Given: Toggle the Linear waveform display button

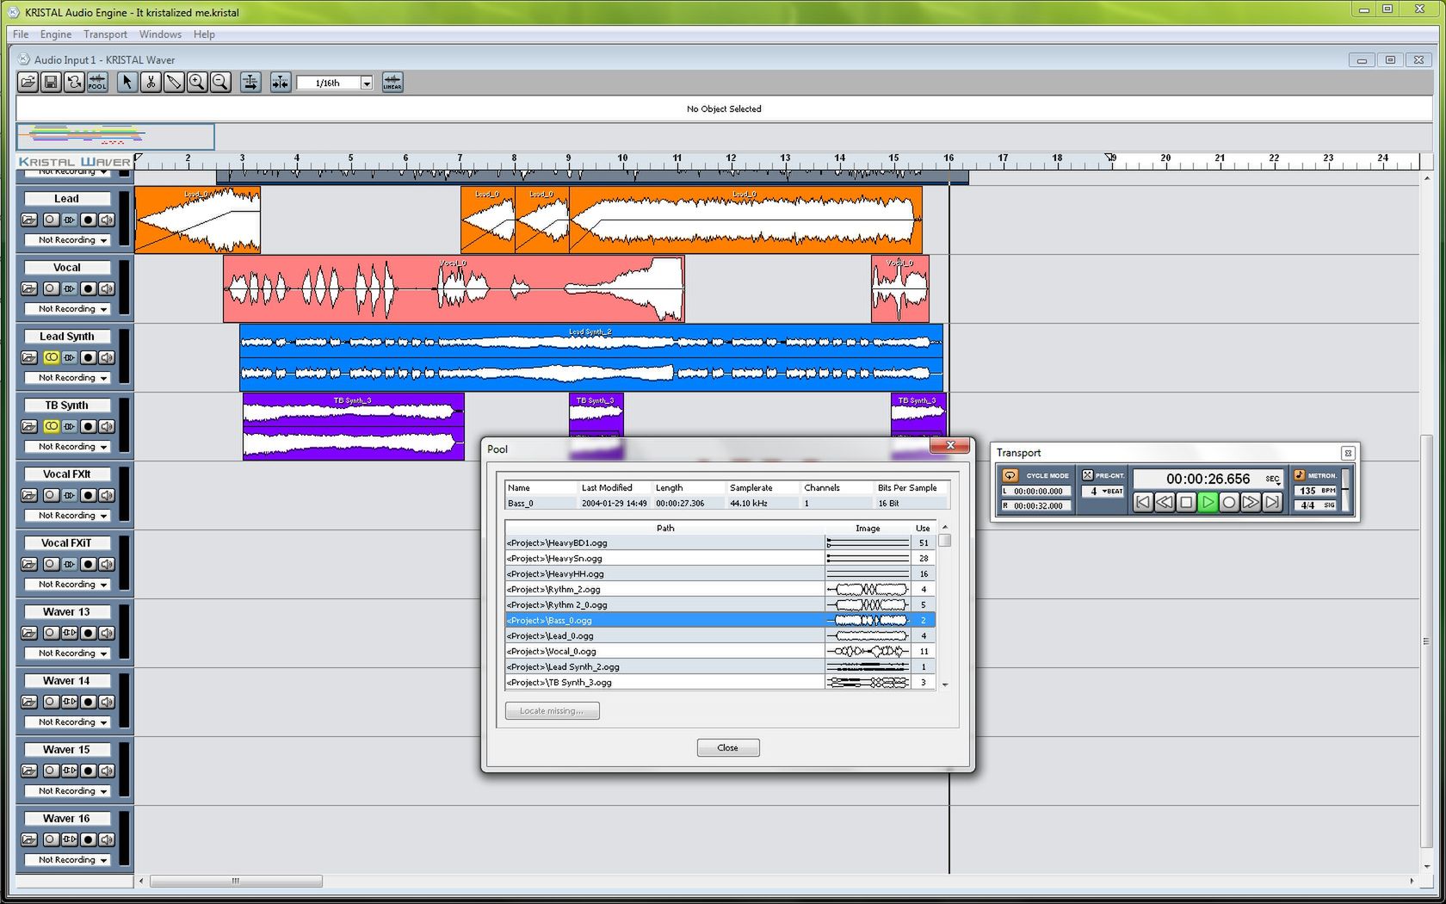Looking at the screenshot, I should pos(392,83).
